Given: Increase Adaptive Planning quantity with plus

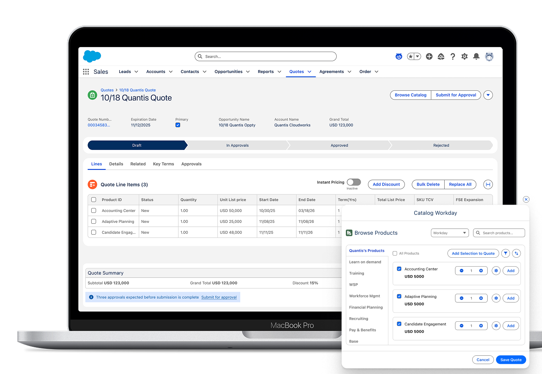Looking at the screenshot, I should pos(481,298).
